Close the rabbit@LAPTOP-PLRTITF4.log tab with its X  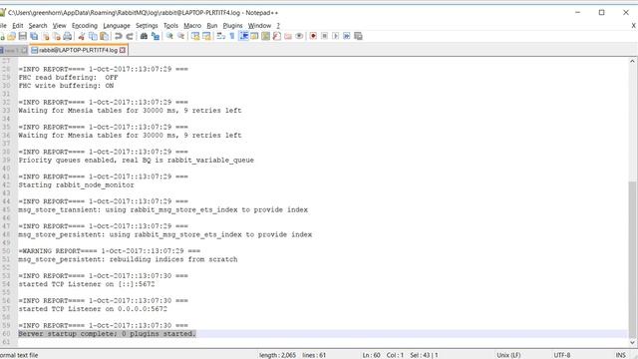pos(123,50)
